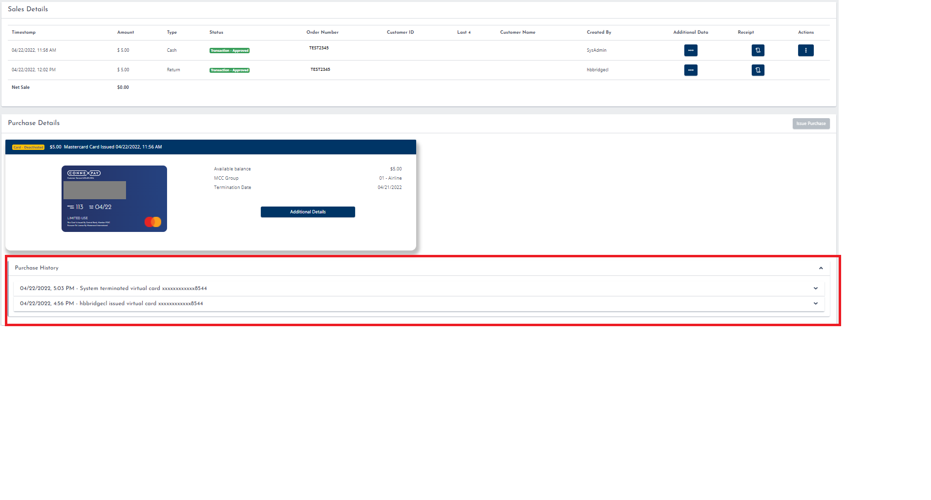
Task: Click the Net Sale label
Action: [x=21, y=87]
